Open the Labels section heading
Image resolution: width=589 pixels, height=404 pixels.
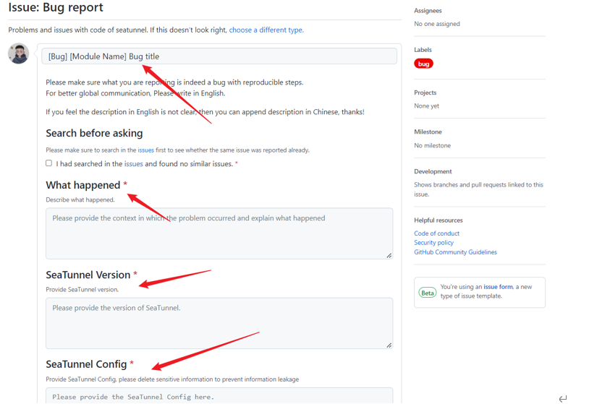(423, 50)
